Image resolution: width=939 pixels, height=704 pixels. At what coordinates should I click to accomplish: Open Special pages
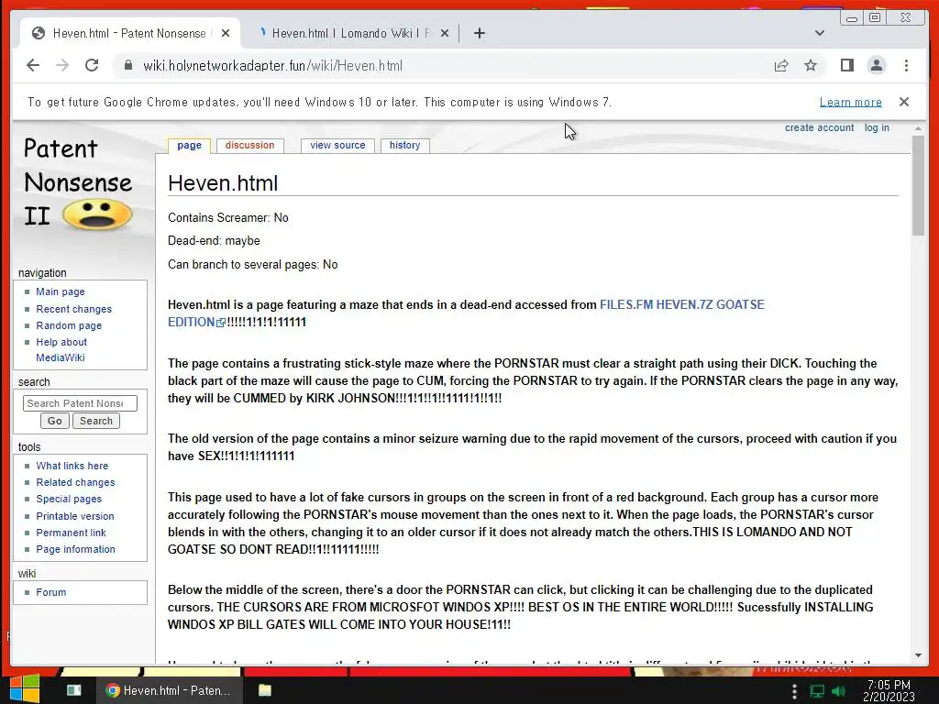pyautogui.click(x=69, y=499)
